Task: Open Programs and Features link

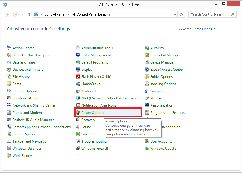Action: (167, 113)
